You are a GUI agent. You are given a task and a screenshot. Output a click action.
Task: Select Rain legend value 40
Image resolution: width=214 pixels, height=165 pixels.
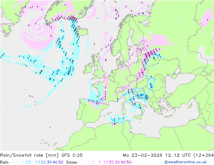(x=55, y=162)
